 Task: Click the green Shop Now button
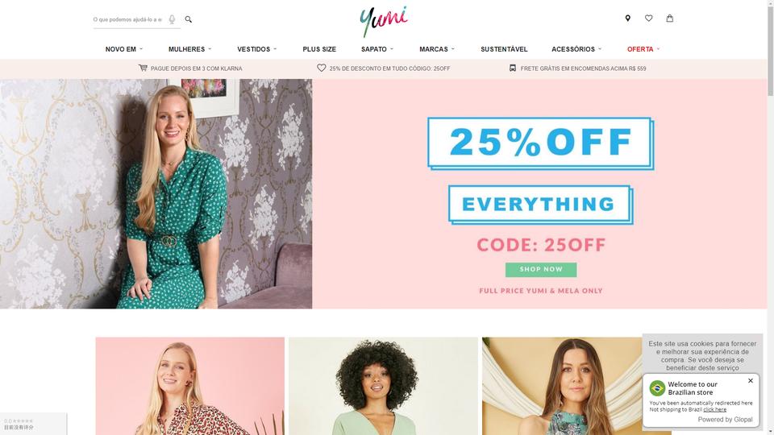(x=541, y=269)
